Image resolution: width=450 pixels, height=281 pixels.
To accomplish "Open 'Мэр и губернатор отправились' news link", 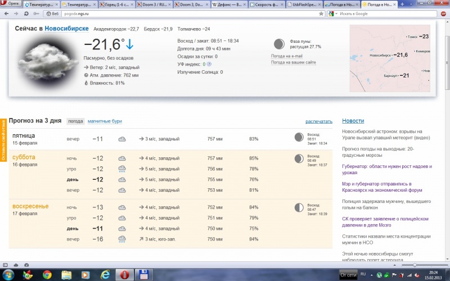I will click(382, 187).
